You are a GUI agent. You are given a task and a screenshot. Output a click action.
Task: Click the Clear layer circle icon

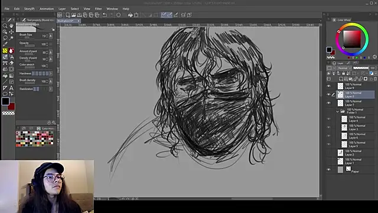coord(118,15)
